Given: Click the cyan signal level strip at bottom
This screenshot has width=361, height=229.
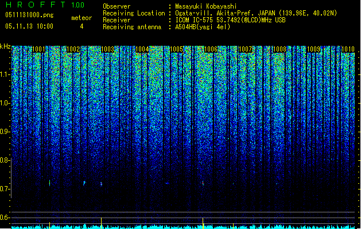Looking at the screenshot, I should coord(183,227).
